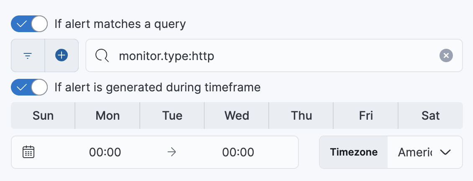Select Mon in the day picker
Image resolution: width=473 pixels, height=181 pixels.
108,116
